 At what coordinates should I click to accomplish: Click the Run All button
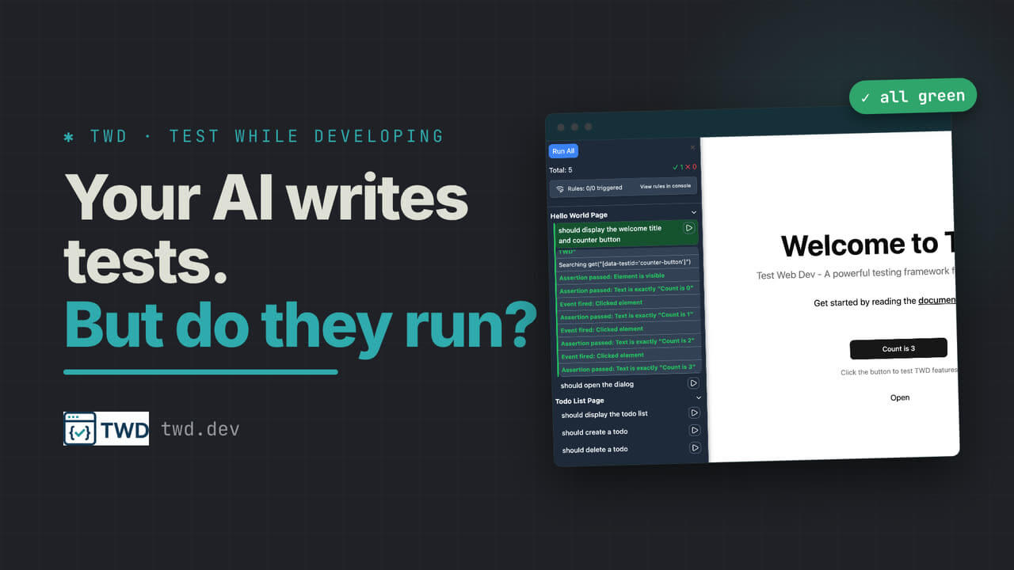coord(564,151)
